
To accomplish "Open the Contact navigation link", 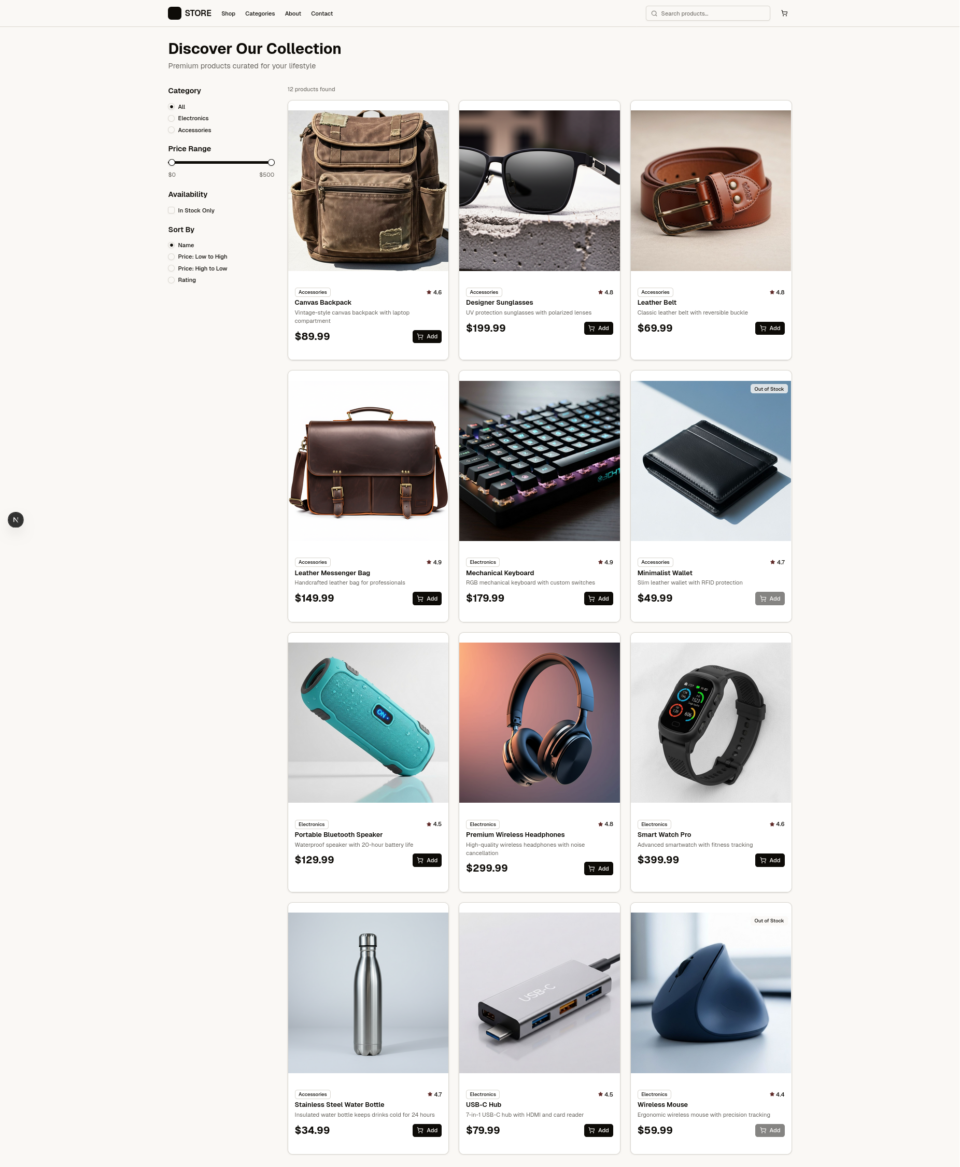I will tap(322, 13).
